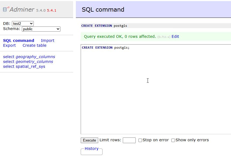Image resolution: width=231 pixels, height=158 pixels.
Task: Click Edit next to the query result
Action: tap(175, 36)
